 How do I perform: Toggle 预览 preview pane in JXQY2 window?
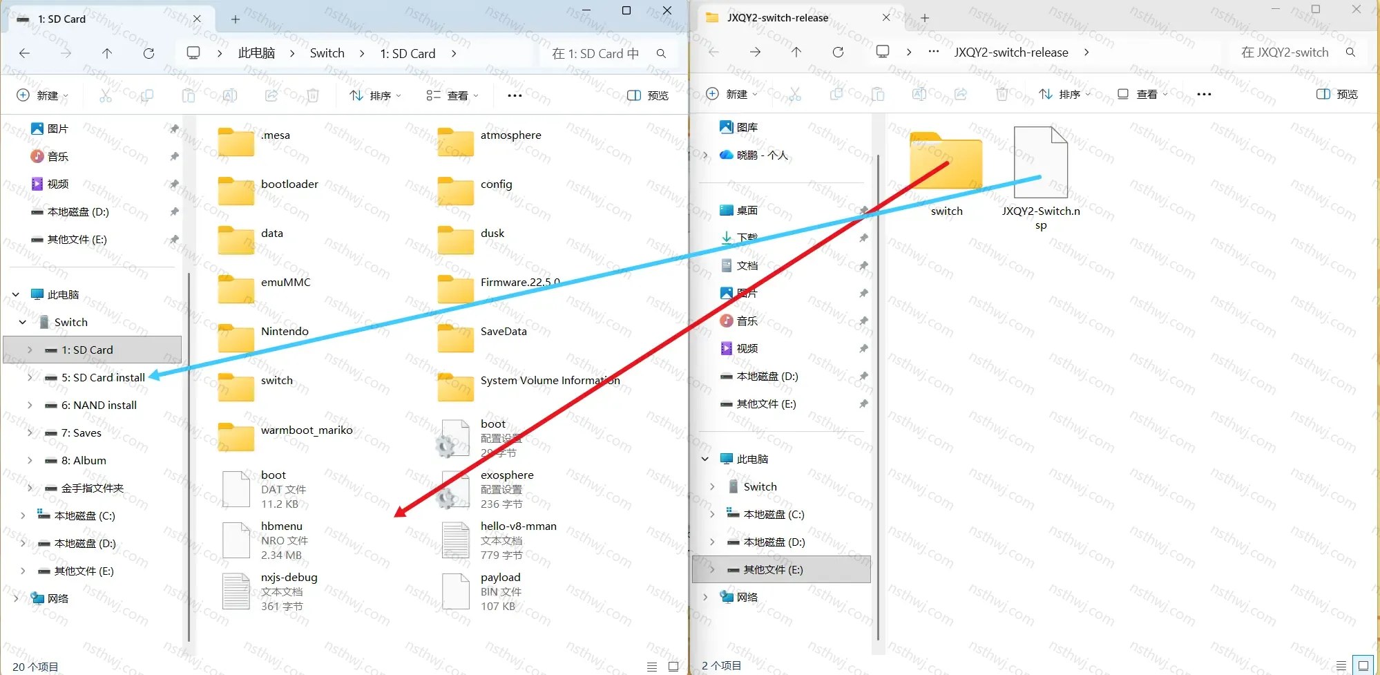pos(1337,94)
